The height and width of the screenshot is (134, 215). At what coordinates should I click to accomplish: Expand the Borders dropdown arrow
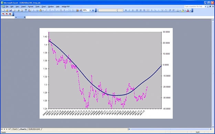point(180,10)
